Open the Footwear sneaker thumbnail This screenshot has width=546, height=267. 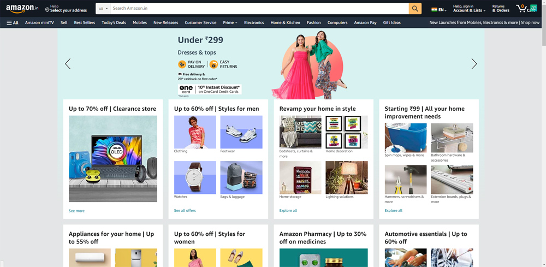(241, 132)
